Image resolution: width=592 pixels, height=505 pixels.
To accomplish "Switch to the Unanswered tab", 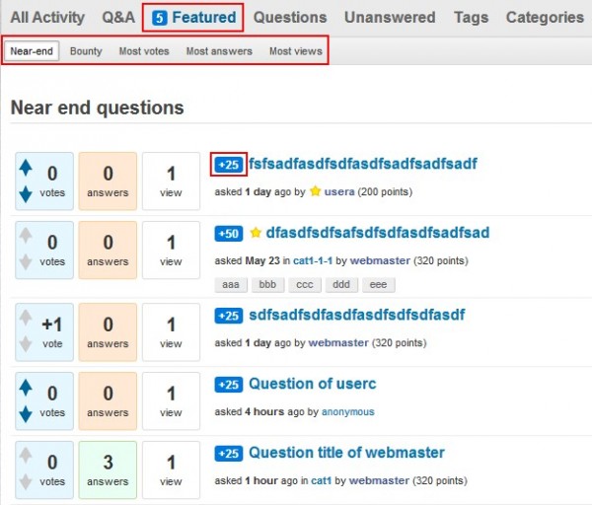I will click(x=390, y=17).
